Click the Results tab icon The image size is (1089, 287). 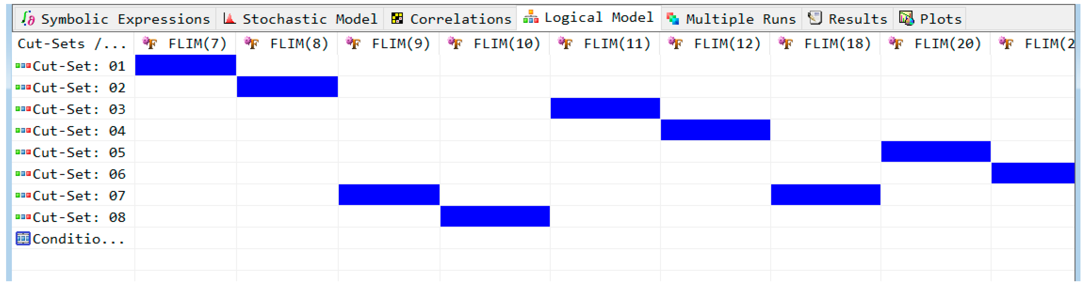[x=814, y=19]
